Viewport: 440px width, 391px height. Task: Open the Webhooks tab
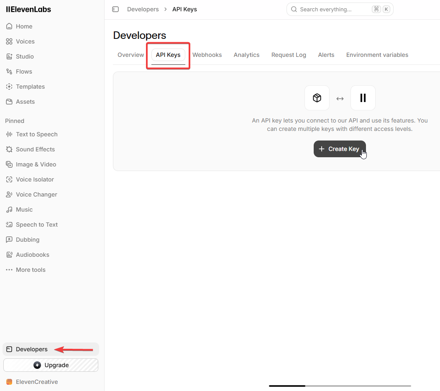(207, 55)
